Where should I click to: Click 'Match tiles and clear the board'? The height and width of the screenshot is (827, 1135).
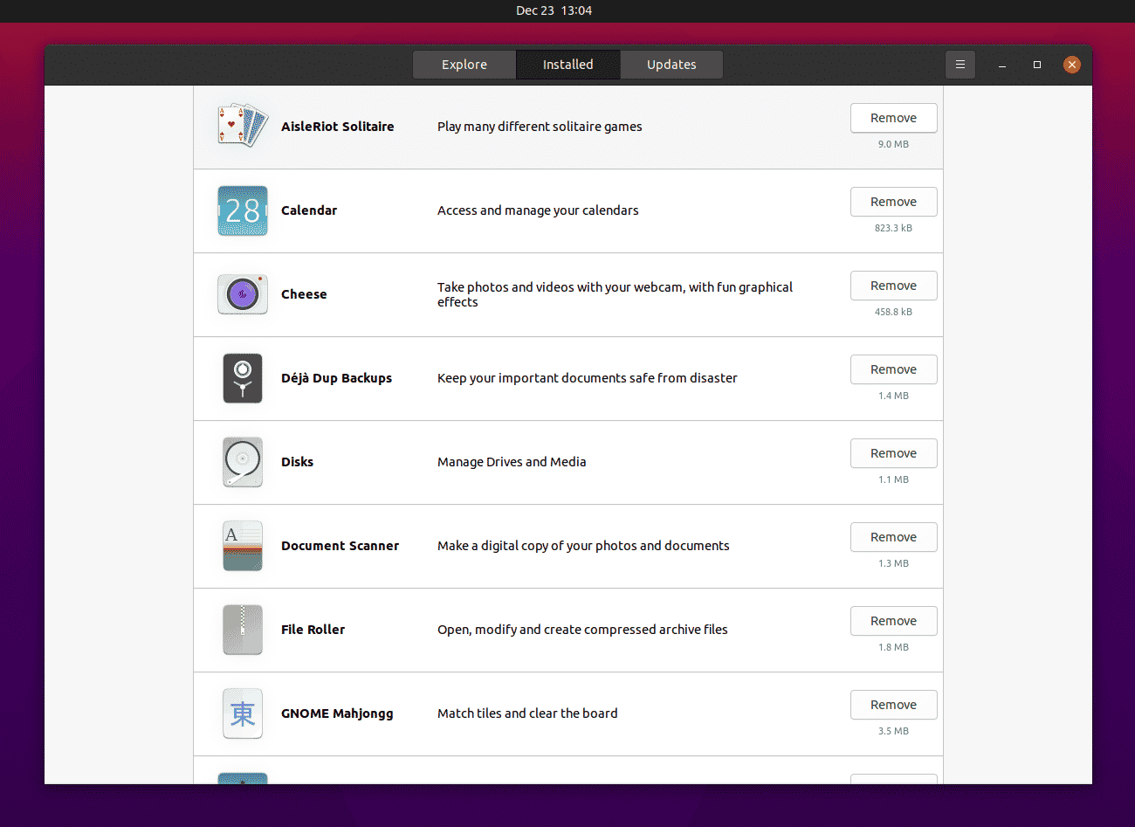[x=527, y=713]
